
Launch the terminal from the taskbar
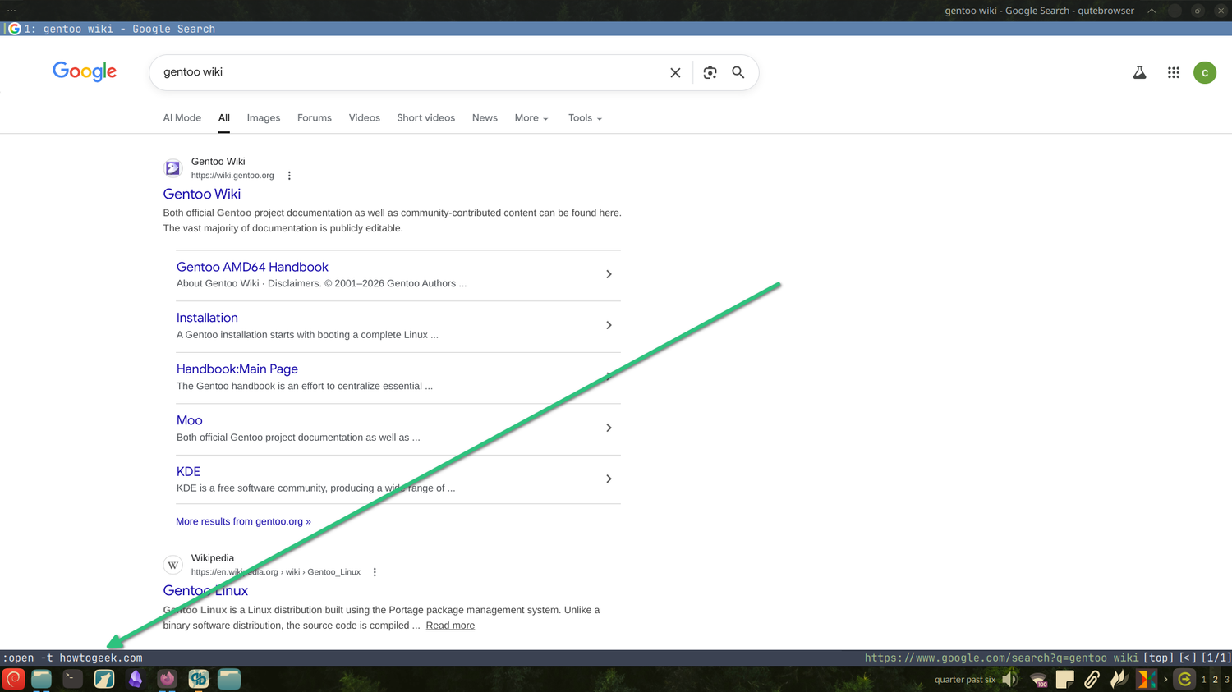point(72,679)
